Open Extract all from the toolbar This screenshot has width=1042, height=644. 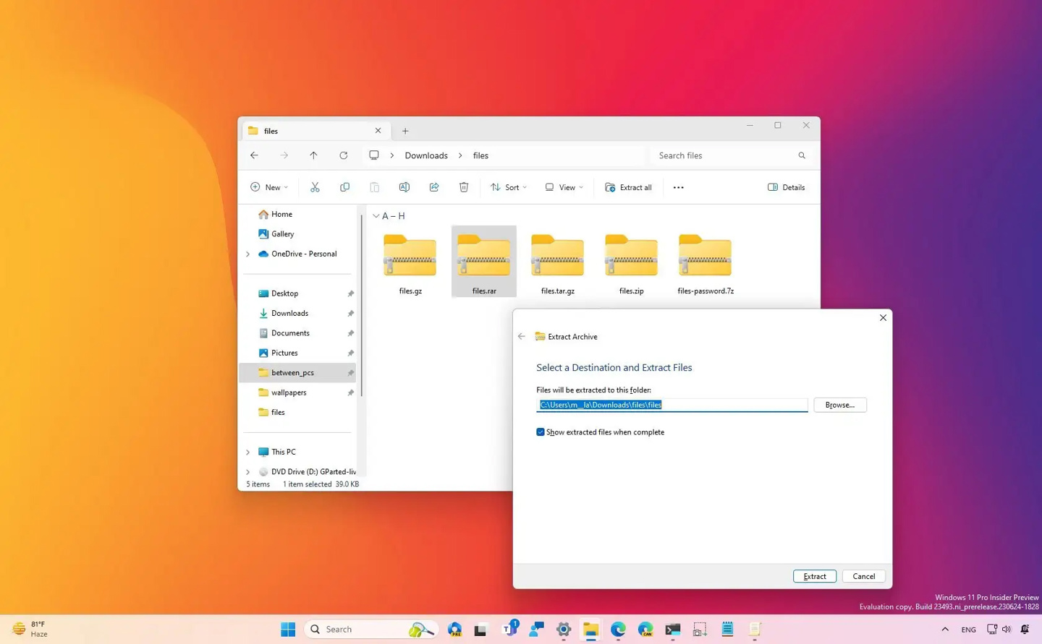tap(628, 187)
